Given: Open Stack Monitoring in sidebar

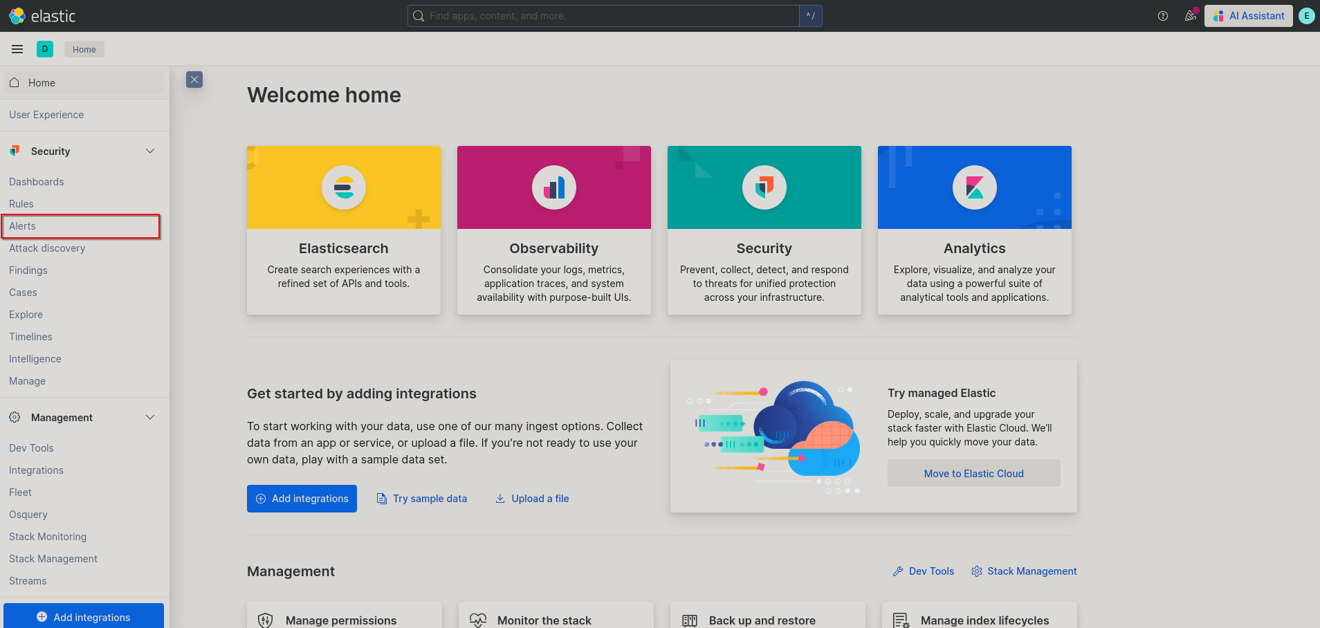Looking at the screenshot, I should point(48,537).
